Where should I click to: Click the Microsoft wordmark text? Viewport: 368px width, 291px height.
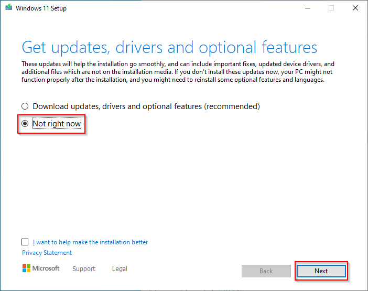pos(46,268)
